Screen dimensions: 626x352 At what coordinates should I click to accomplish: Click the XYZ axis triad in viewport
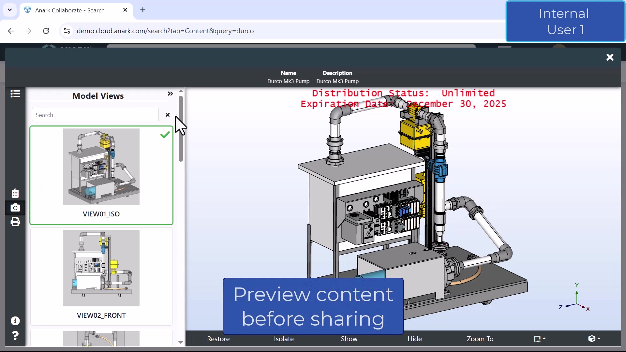tap(574, 298)
